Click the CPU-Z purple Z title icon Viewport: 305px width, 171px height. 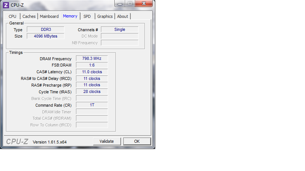[x=6, y=5]
